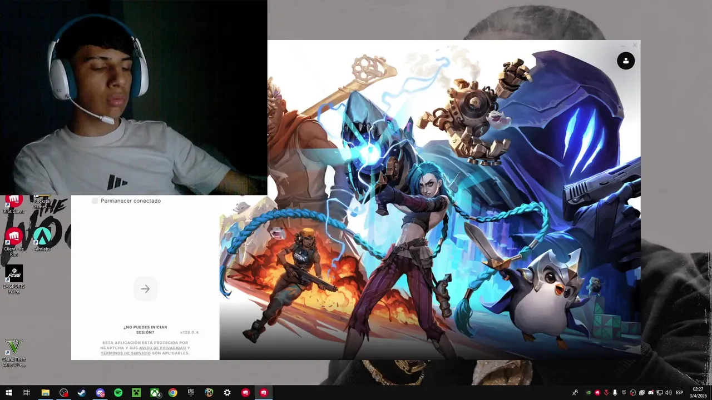Screen dimensions: 712x400
Task: Open the volume speaker tray icon
Action: point(668,392)
